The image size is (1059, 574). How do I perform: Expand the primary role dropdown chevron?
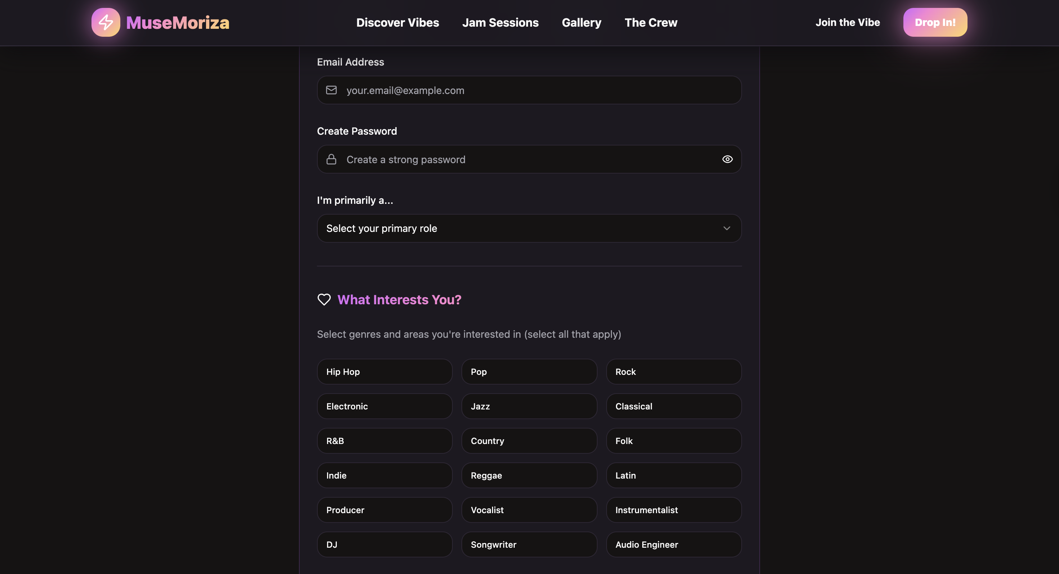pyautogui.click(x=727, y=228)
